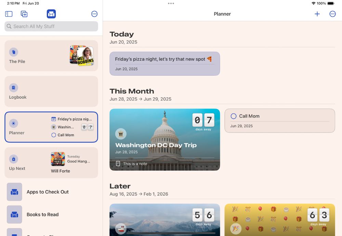Click the 'Aug 16, 2025 → Feb 1, 2026' date range
The width and height of the screenshot is (342, 236).
pyautogui.click(x=139, y=194)
